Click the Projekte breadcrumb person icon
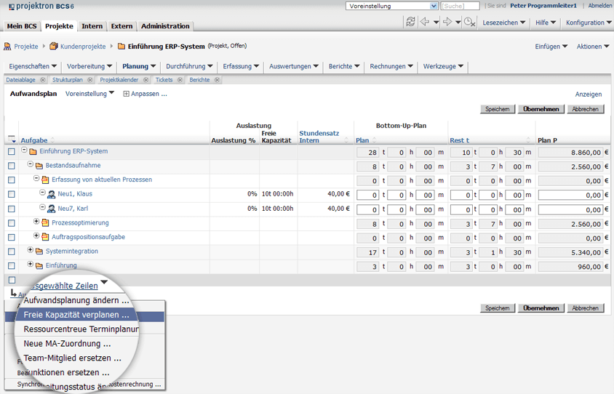 (7, 47)
